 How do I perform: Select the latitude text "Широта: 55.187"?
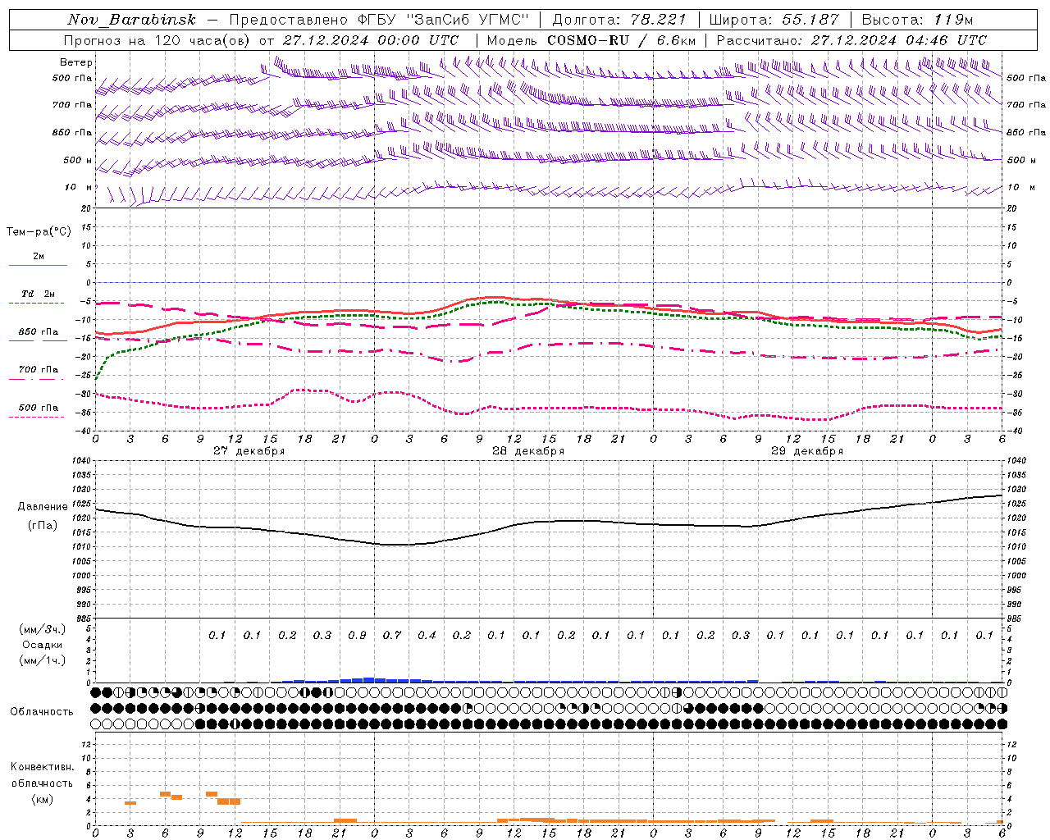click(774, 20)
